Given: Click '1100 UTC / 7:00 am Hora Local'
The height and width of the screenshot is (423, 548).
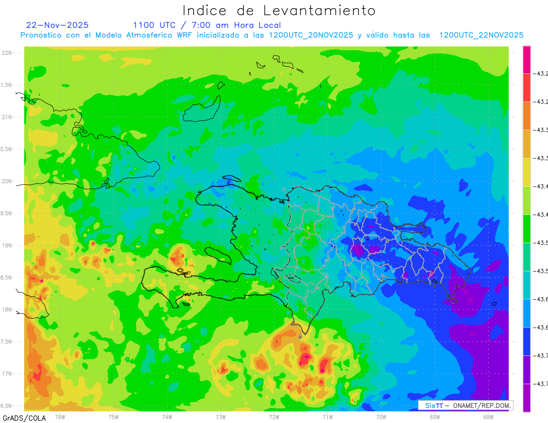Looking at the screenshot, I should (x=207, y=25).
